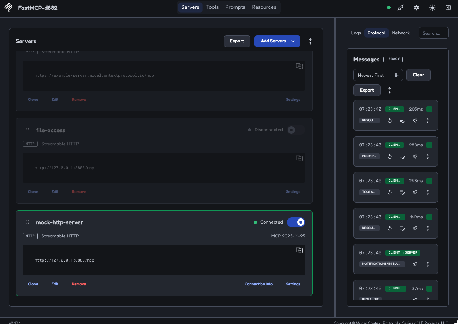This screenshot has height=324, width=458.
Task: Enable the file-access server toggle
Action: 296,130
